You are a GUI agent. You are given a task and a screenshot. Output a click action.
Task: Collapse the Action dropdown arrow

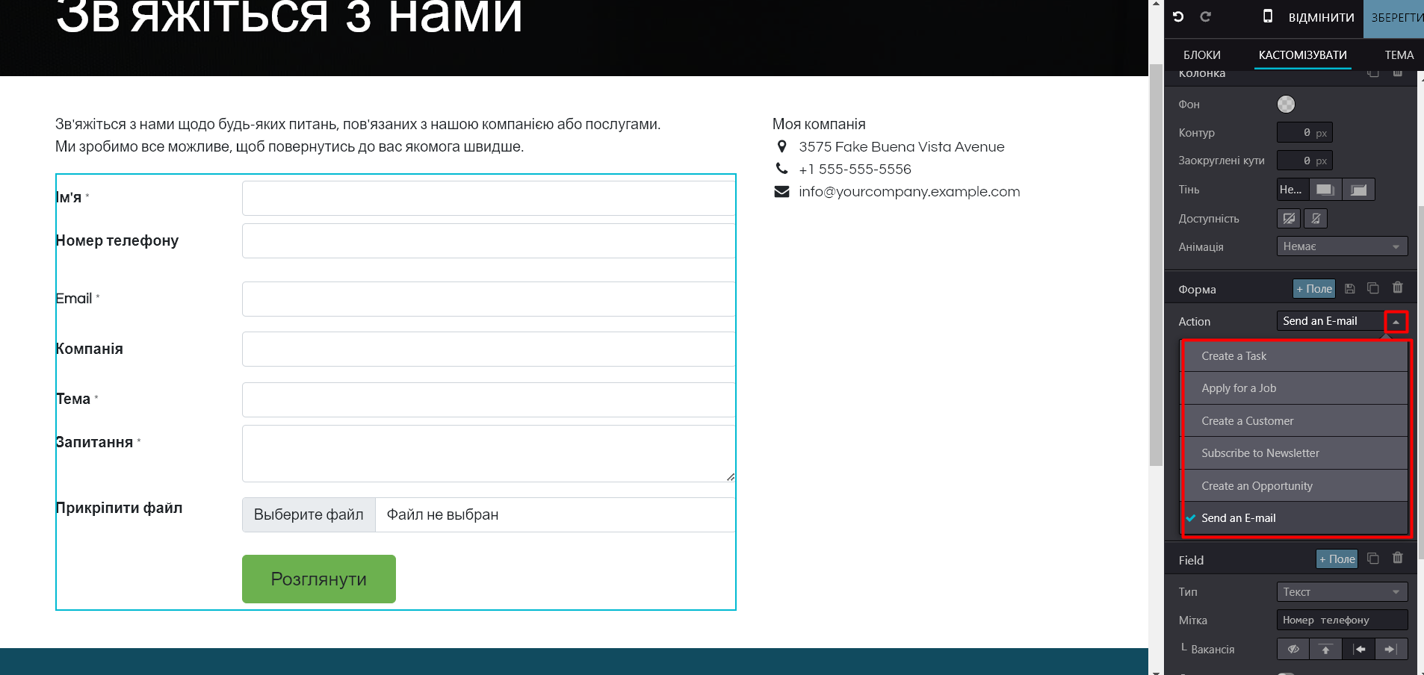pyautogui.click(x=1396, y=322)
